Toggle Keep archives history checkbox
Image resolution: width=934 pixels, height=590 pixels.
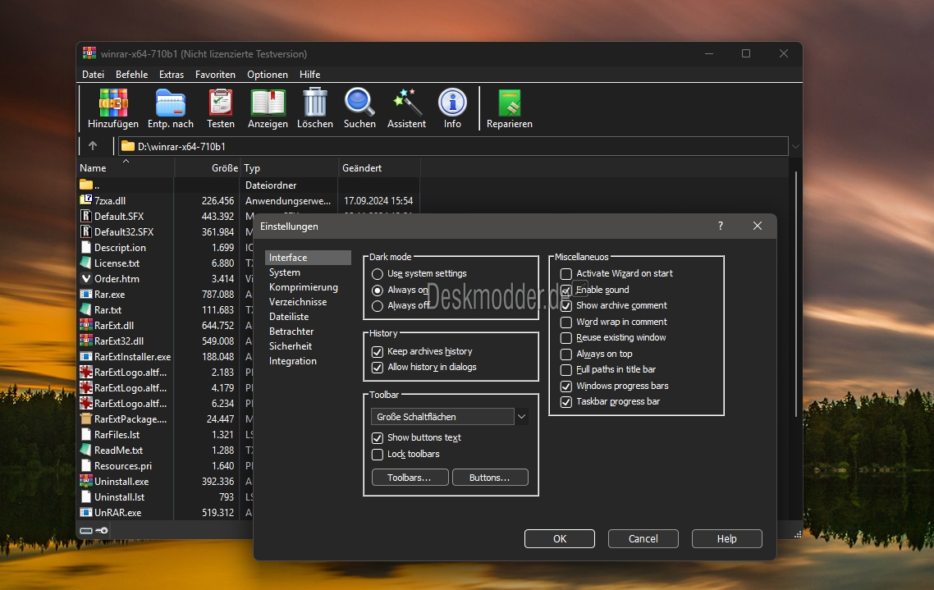(x=377, y=352)
